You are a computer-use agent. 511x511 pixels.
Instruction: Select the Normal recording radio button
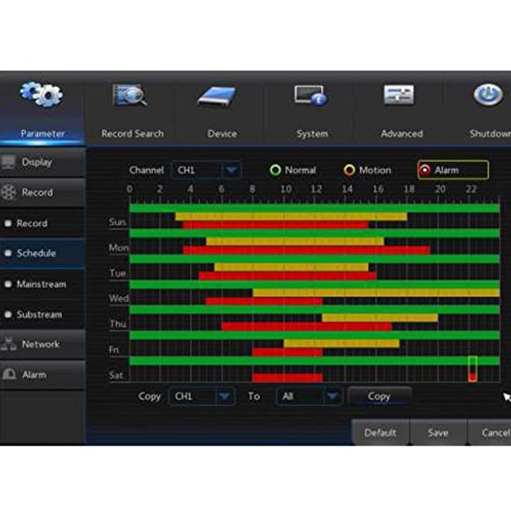(276, 171)
